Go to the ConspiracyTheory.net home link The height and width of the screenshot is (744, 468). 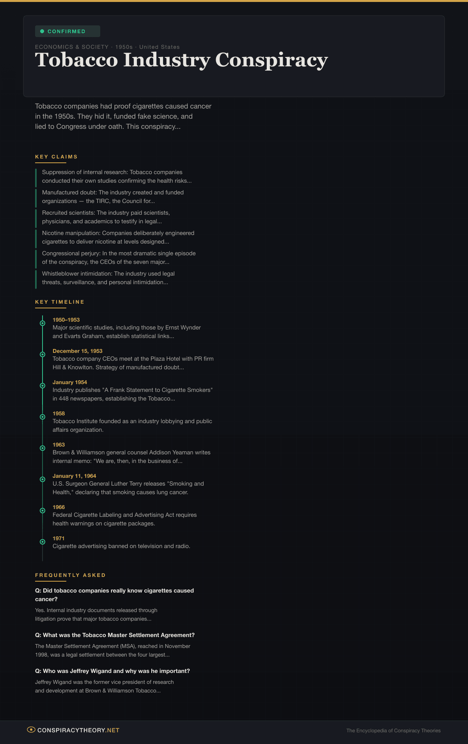point(78,730)
